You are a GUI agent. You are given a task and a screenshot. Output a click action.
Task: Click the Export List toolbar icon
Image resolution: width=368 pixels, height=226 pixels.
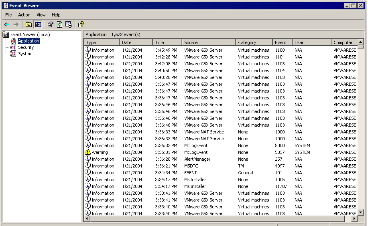pos(69,24)
